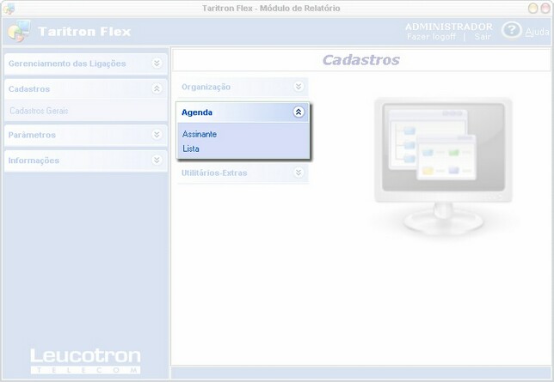
Task: Close the Taritron Flex window
Action: [x=546, y=8]
